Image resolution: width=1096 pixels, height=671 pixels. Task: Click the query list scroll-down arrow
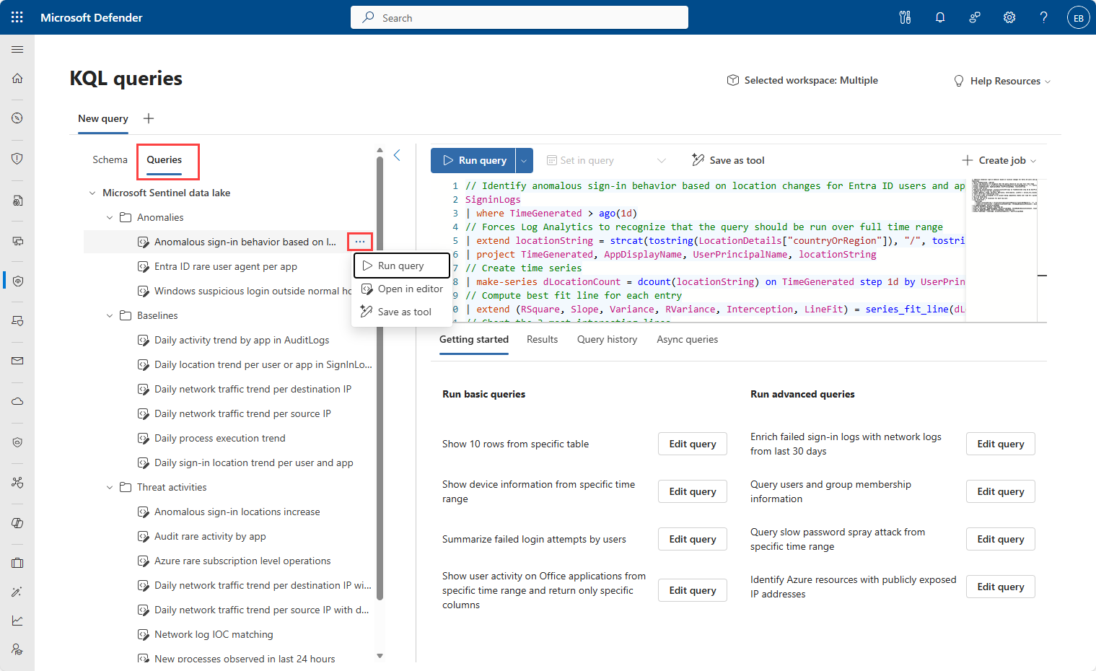point(380,656)
